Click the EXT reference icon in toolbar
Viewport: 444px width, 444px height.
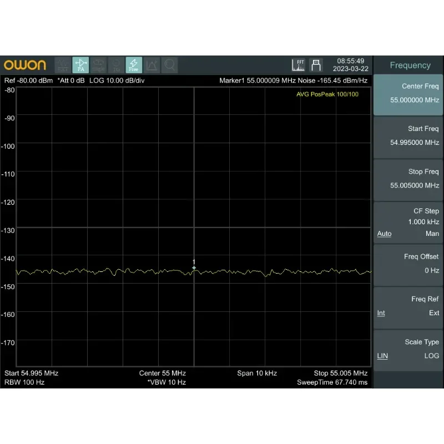pyautogui.click(x=63, y=65)
